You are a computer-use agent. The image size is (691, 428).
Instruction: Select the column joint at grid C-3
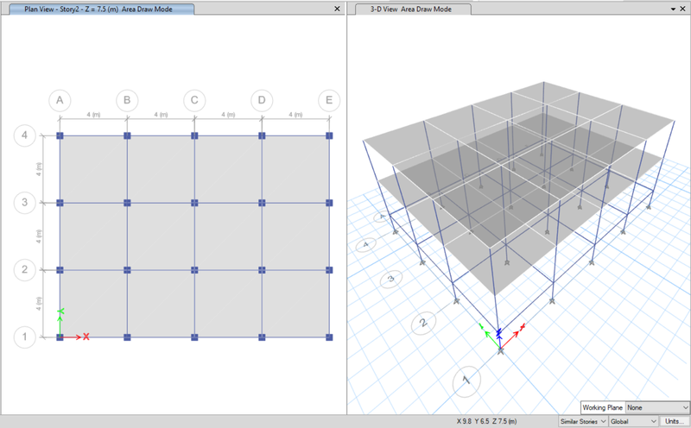pyautogui.click(x=194, y=203)
